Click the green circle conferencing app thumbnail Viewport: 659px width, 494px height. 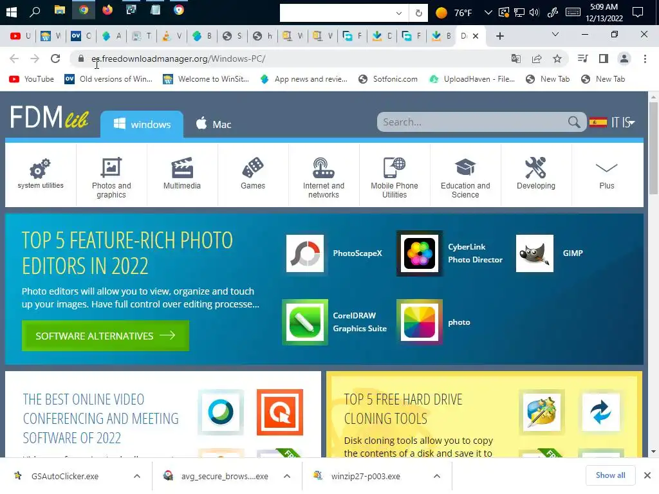click(x=221, y=412)
